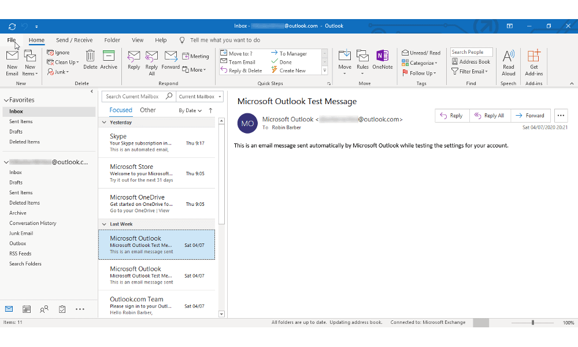Open Sent Items under Favorites
Image resolution: width=578 pixels, height=347 pixels.
click(x=21, y=121)
